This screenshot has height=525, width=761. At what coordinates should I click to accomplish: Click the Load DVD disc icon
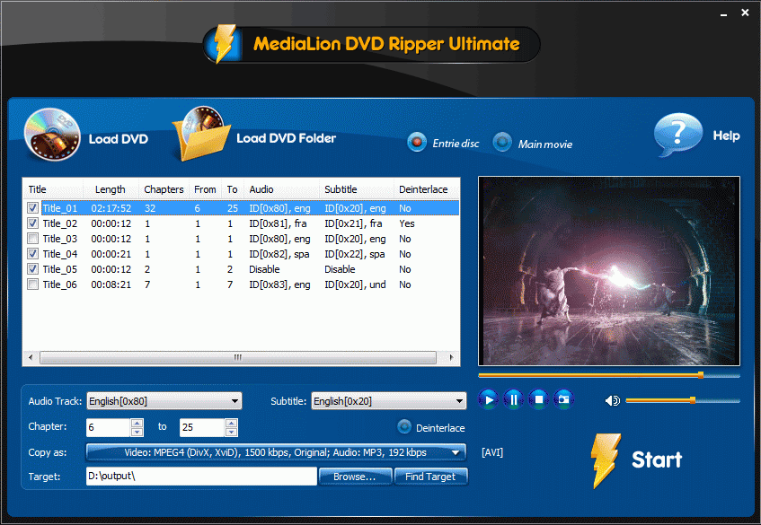(x=52, y=135)
